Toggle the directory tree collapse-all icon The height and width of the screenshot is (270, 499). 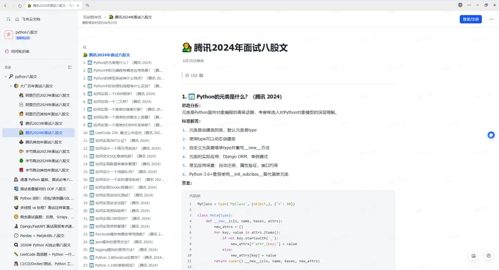click(x=70, y=67)
